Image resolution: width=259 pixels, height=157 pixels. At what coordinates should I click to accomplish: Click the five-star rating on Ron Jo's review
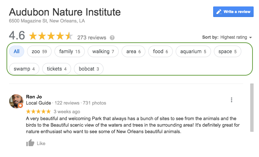[39, 111]
